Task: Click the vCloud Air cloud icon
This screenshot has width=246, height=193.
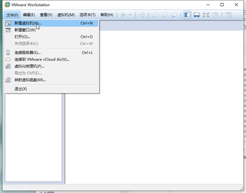Action: click(x=8, y=59)
